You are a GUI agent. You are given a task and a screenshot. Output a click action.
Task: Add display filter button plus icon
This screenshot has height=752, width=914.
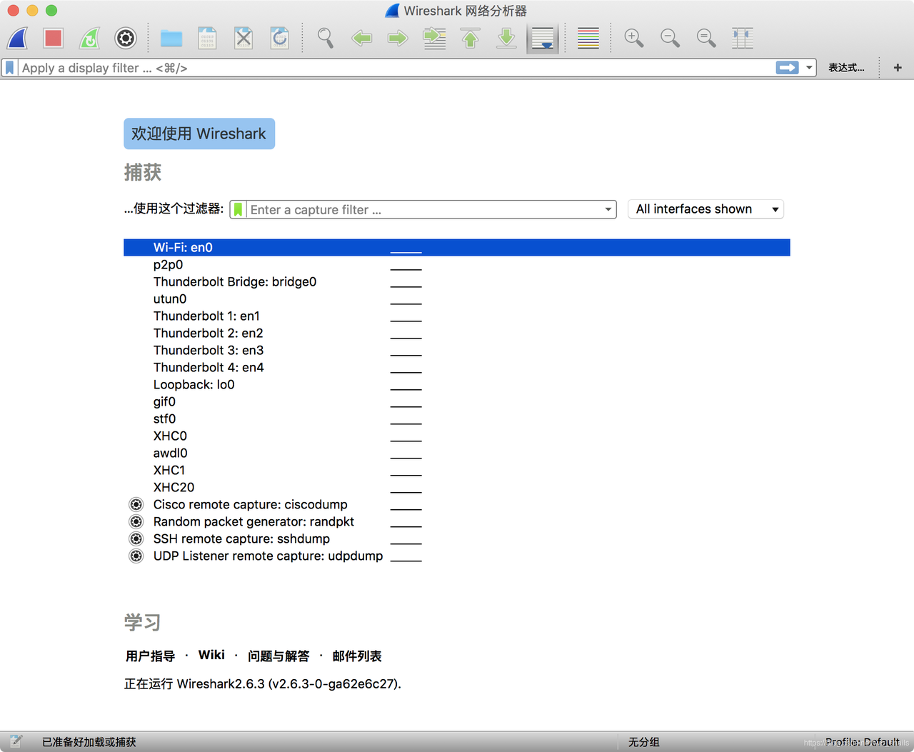click(898, 68)
